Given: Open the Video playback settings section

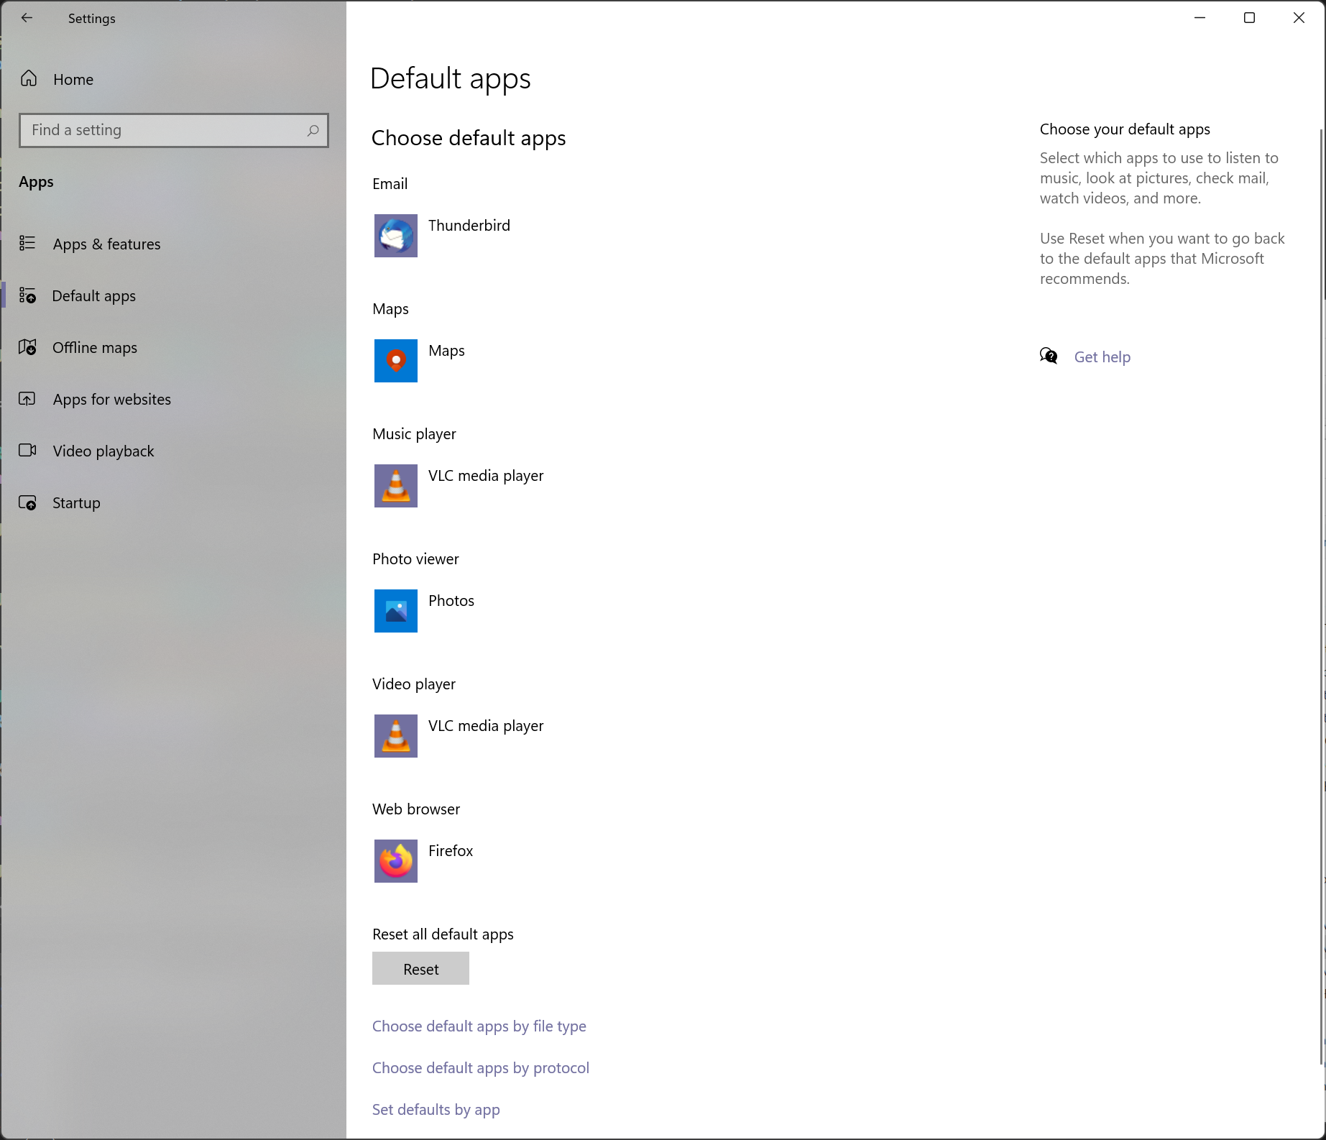Looking at the screenshot, I should tap(103, 451).
